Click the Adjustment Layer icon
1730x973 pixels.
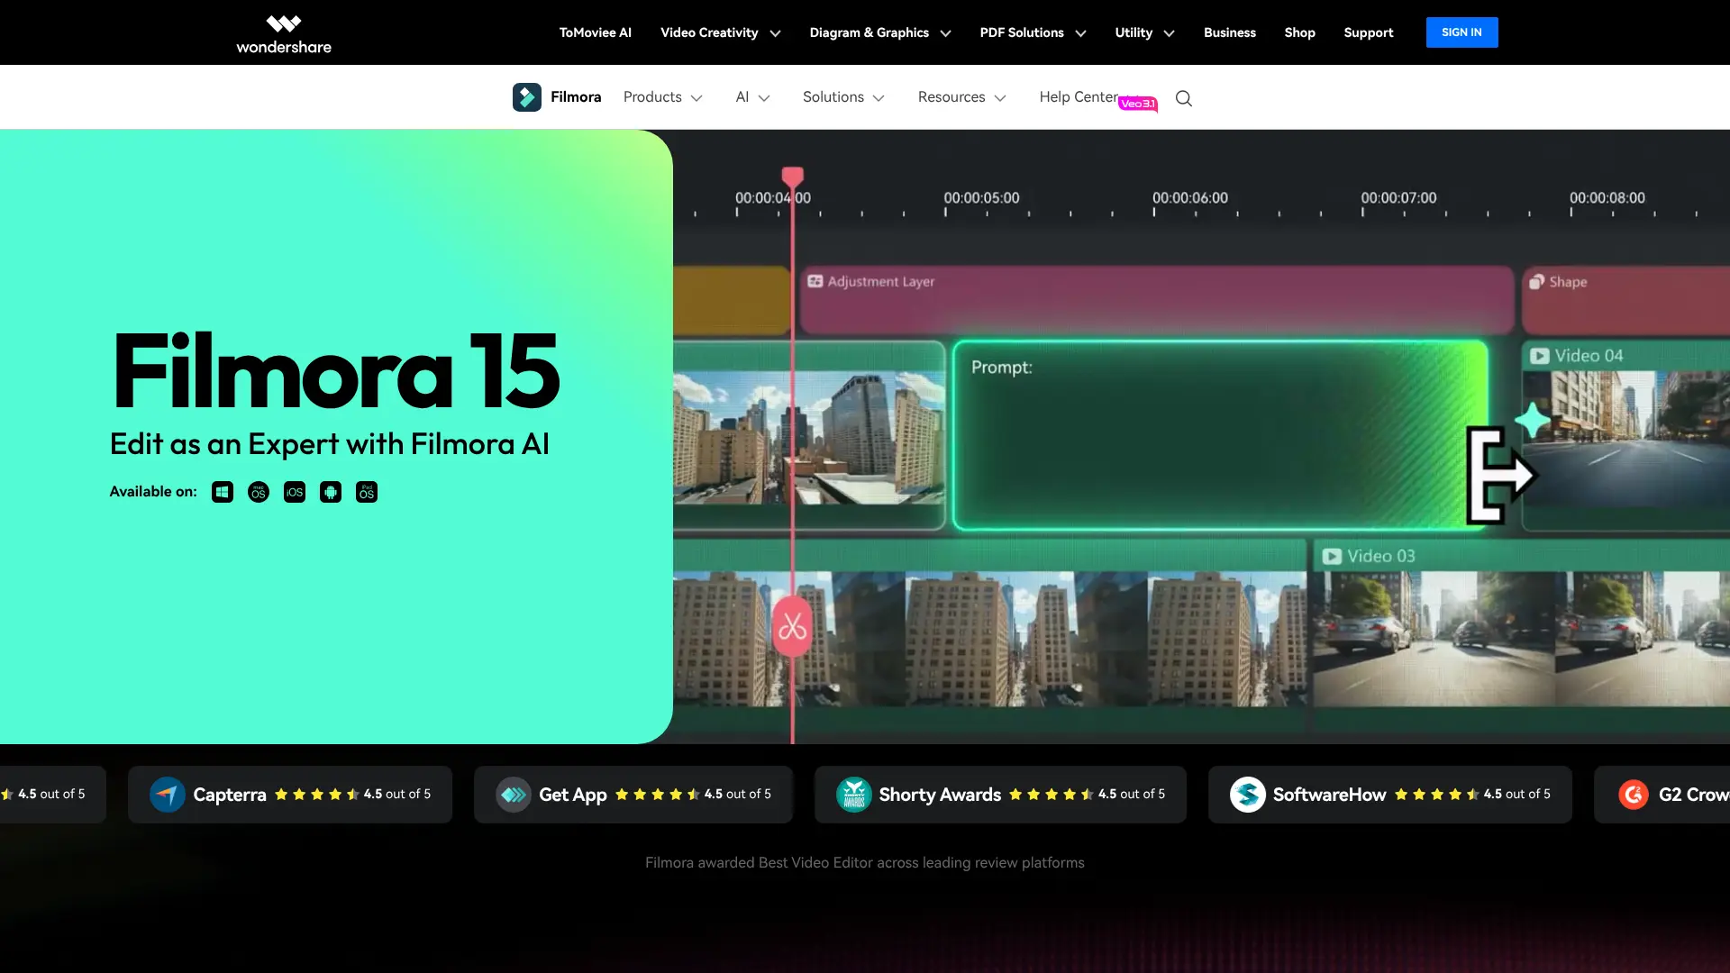pyautogui.click(x=815, y=281)
